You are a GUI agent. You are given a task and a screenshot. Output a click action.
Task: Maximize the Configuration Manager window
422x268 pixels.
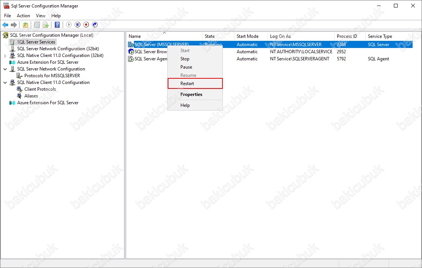pyautogui.click(x=396, y=6)
